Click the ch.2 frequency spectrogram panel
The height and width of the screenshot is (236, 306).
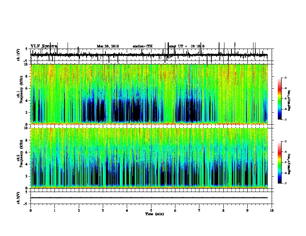tap(149, 158)
